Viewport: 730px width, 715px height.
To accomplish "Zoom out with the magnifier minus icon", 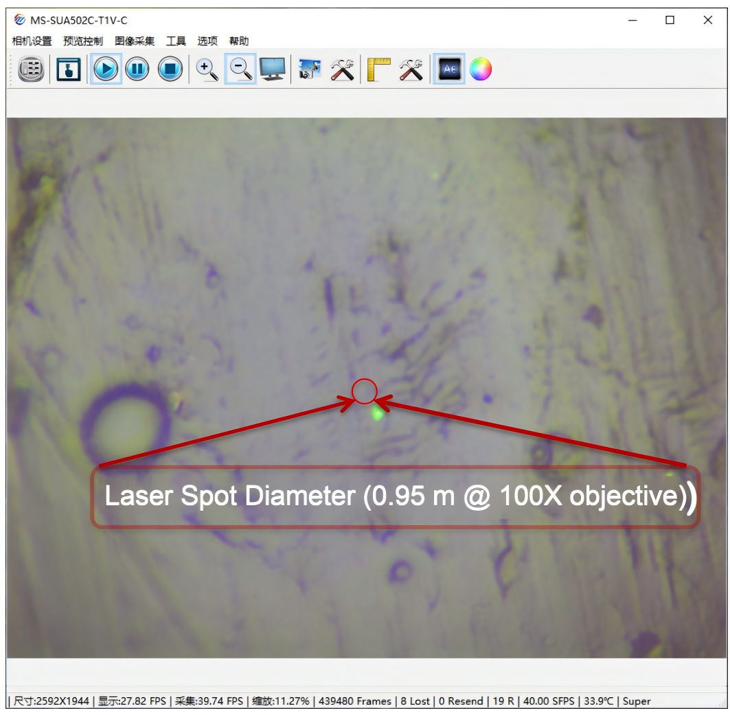I will pyautogui.click(x=240, y=69).
